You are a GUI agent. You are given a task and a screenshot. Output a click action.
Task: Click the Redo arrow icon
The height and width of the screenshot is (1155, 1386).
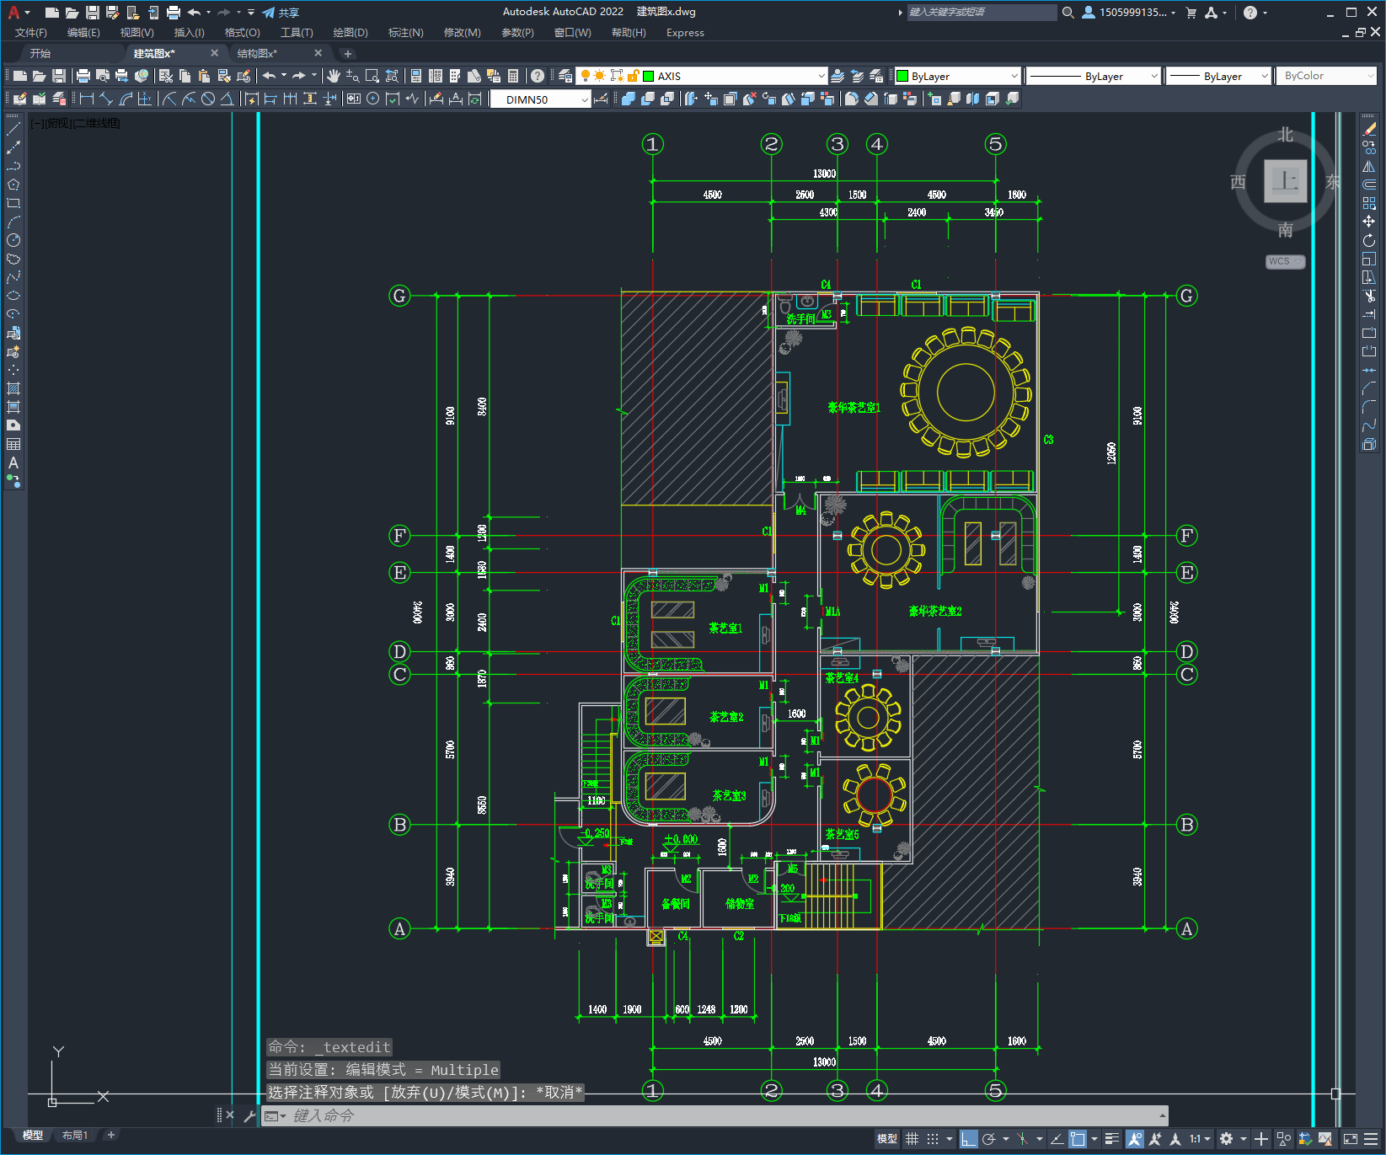coord(299,76)
